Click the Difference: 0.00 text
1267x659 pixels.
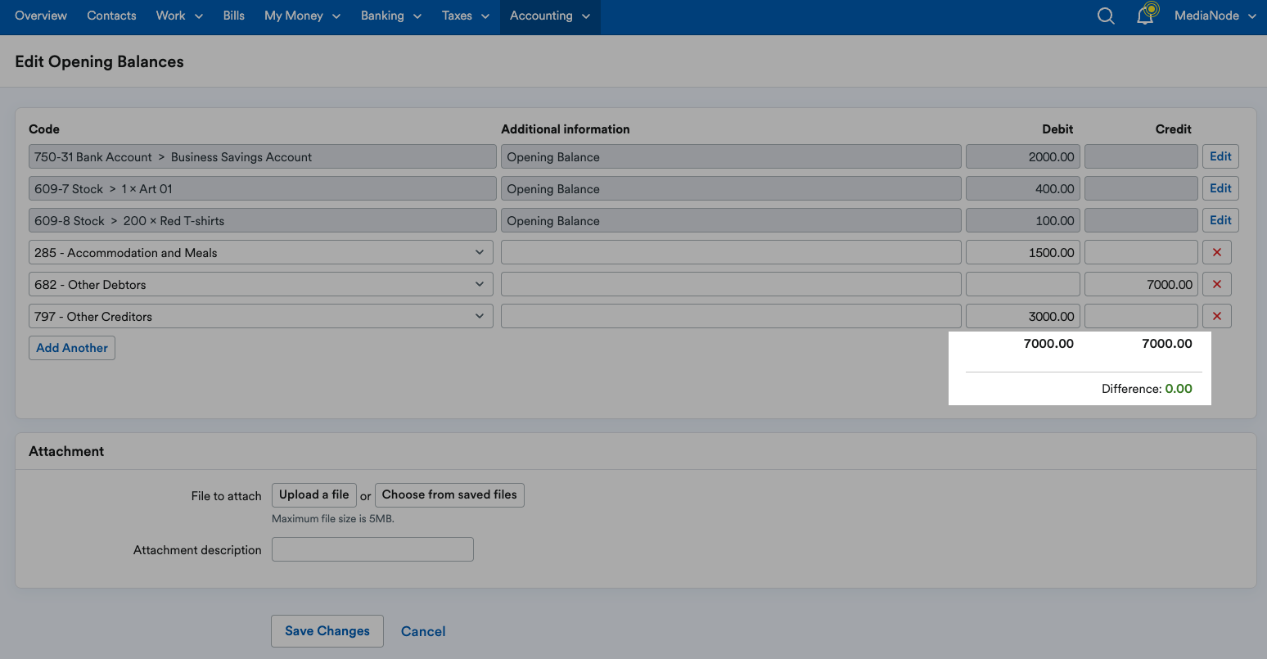(1147, 389)
